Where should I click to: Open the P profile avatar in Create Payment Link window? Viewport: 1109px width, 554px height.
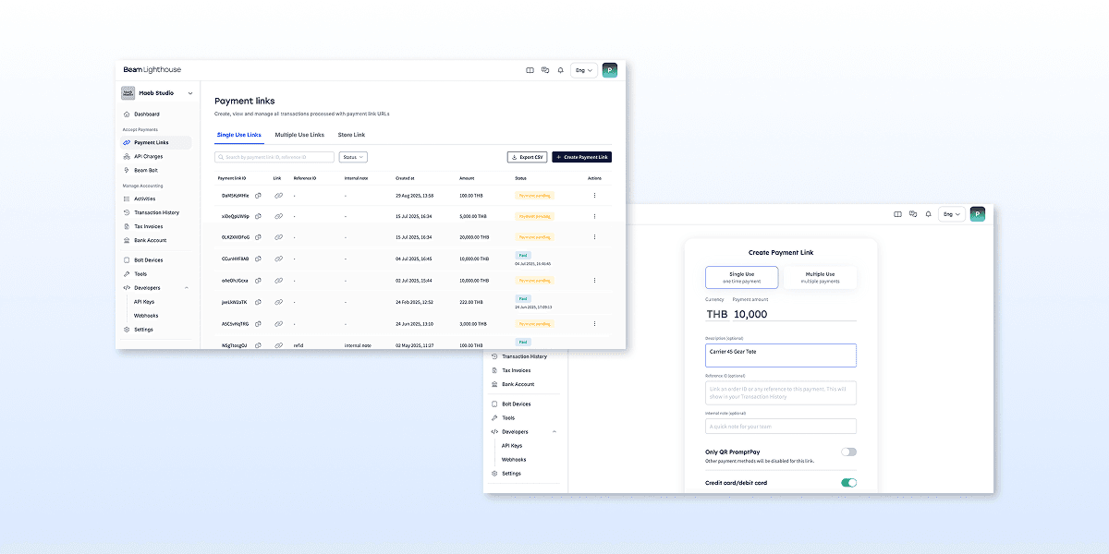(978, 213)
